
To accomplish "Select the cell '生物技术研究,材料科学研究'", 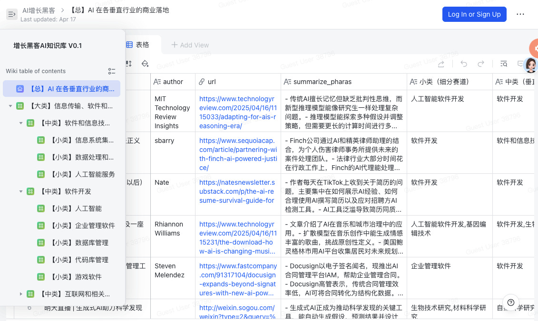I will [450, 309].
